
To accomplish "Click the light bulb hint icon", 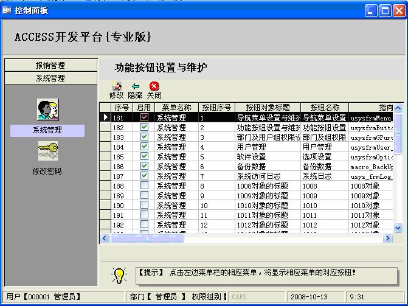I will 119,275.
